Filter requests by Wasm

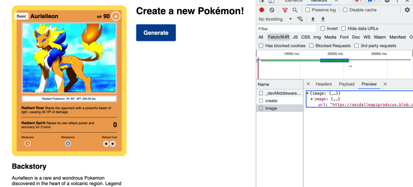[380, 37]
